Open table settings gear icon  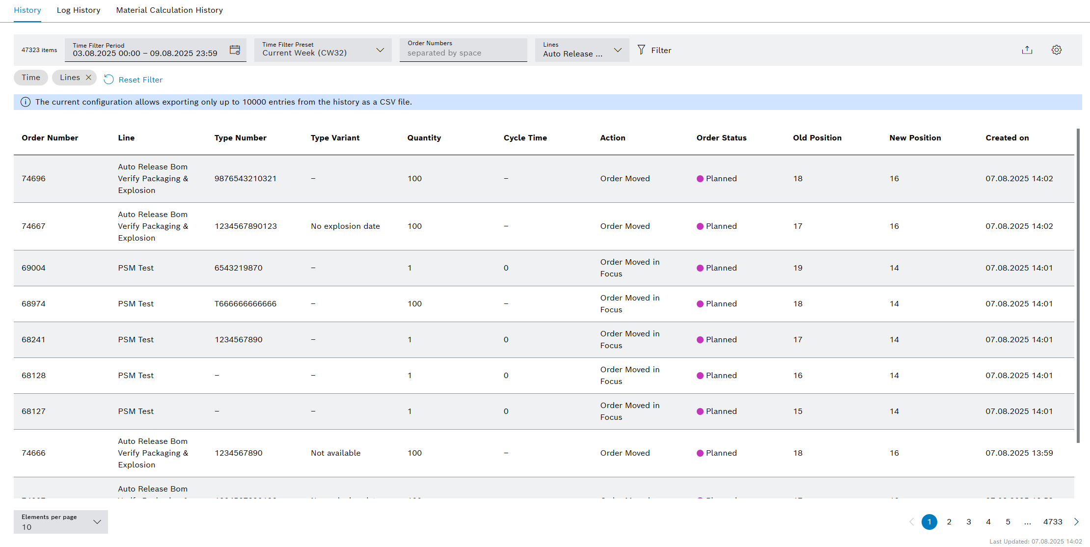tap(1056, 50)
